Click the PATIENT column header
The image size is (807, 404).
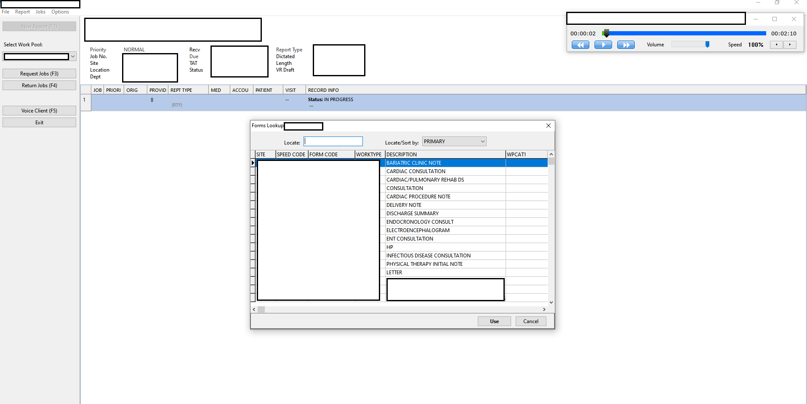(268, 90)
